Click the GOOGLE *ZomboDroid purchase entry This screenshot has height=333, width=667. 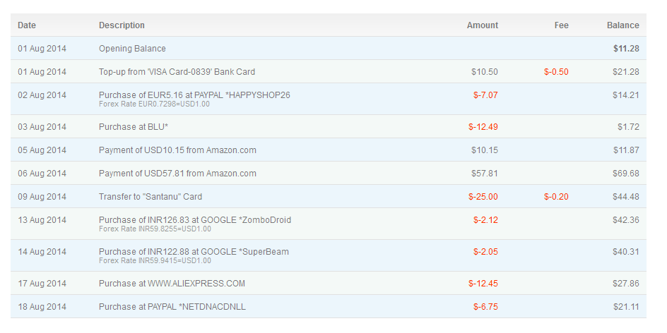pyautogui.click(x=194, y=220)
